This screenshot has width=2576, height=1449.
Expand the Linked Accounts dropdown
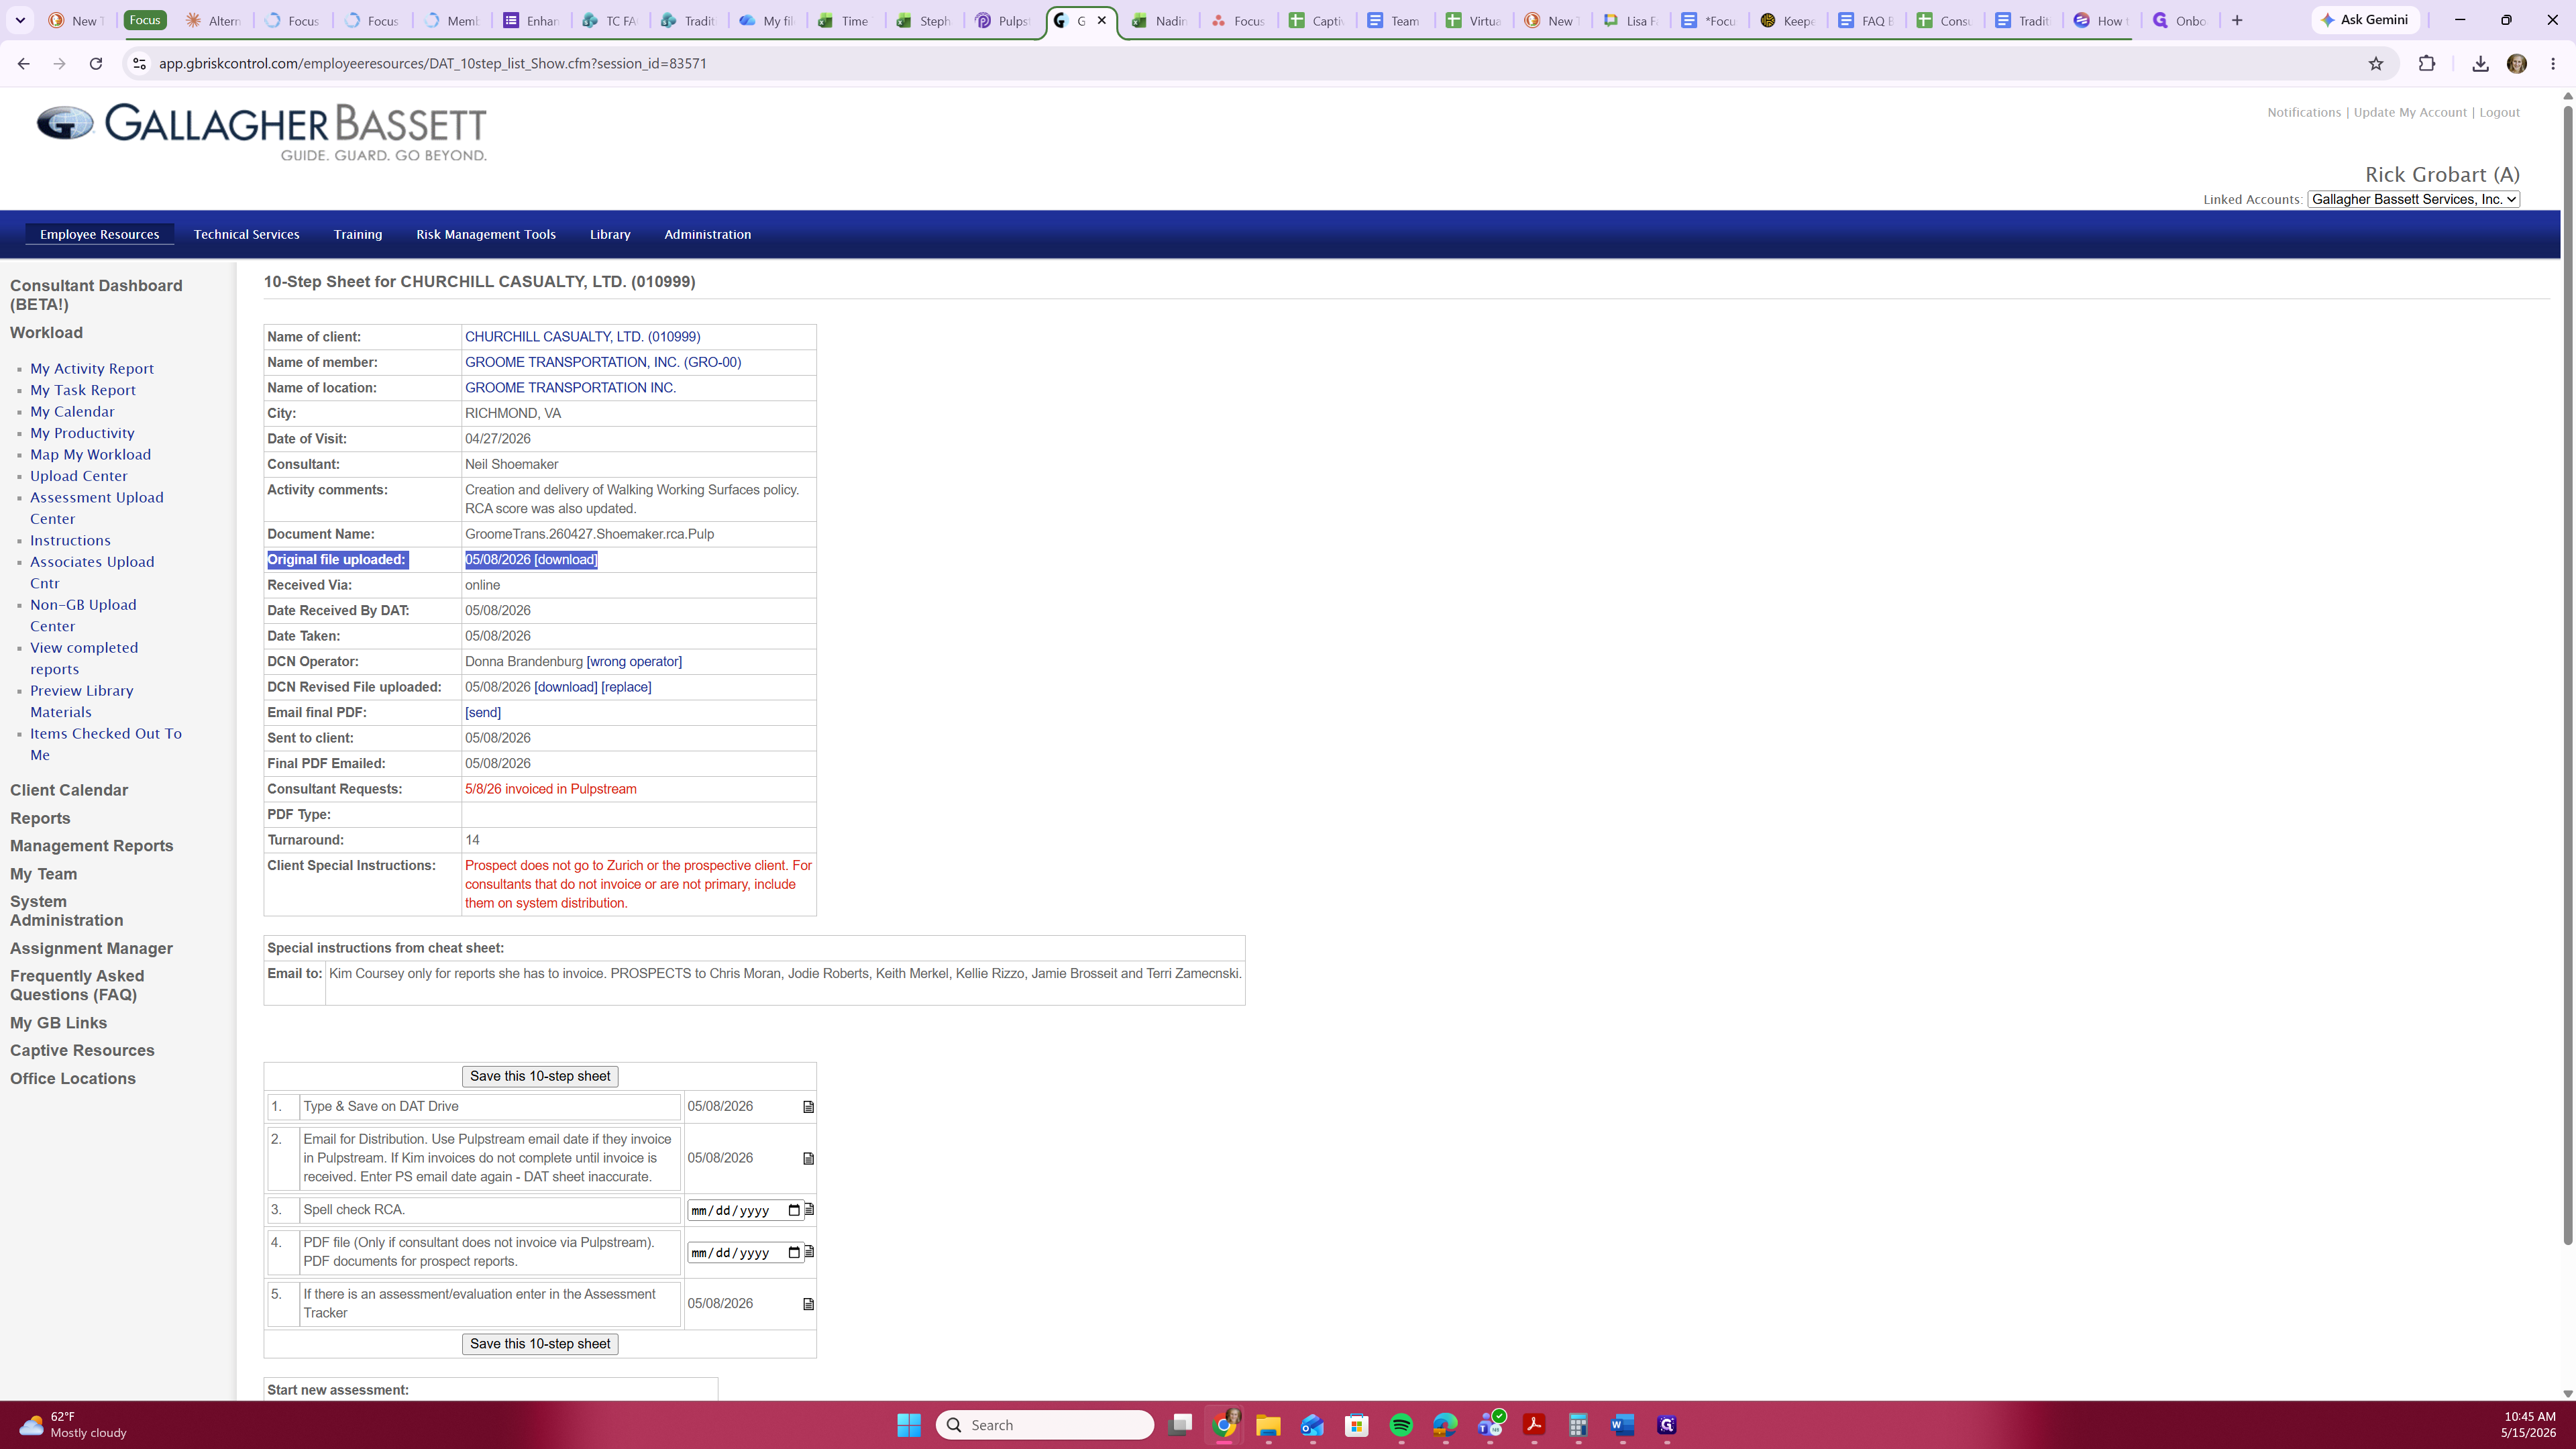(x=2413, y=199)
